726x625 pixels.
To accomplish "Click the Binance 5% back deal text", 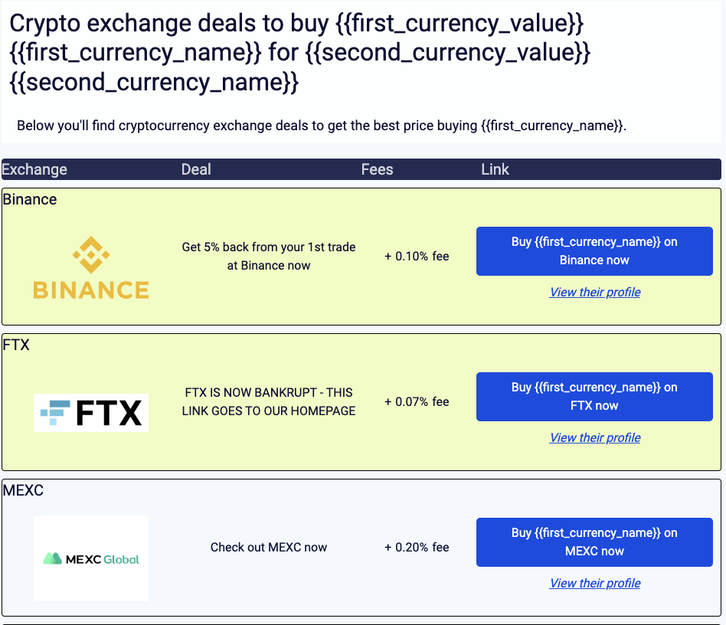I will (269, 257).
